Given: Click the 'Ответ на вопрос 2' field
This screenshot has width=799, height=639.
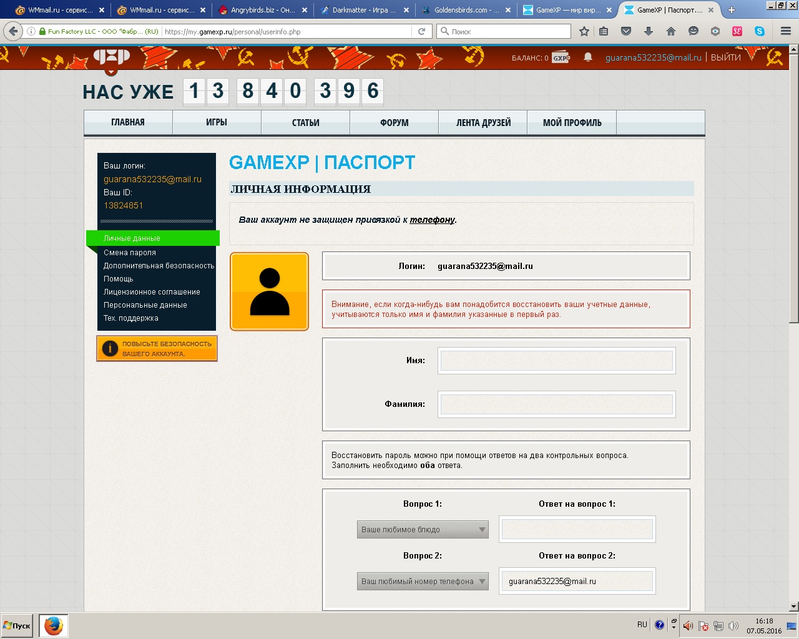Looking at the screenshot, I should click(x=577, y=581).
